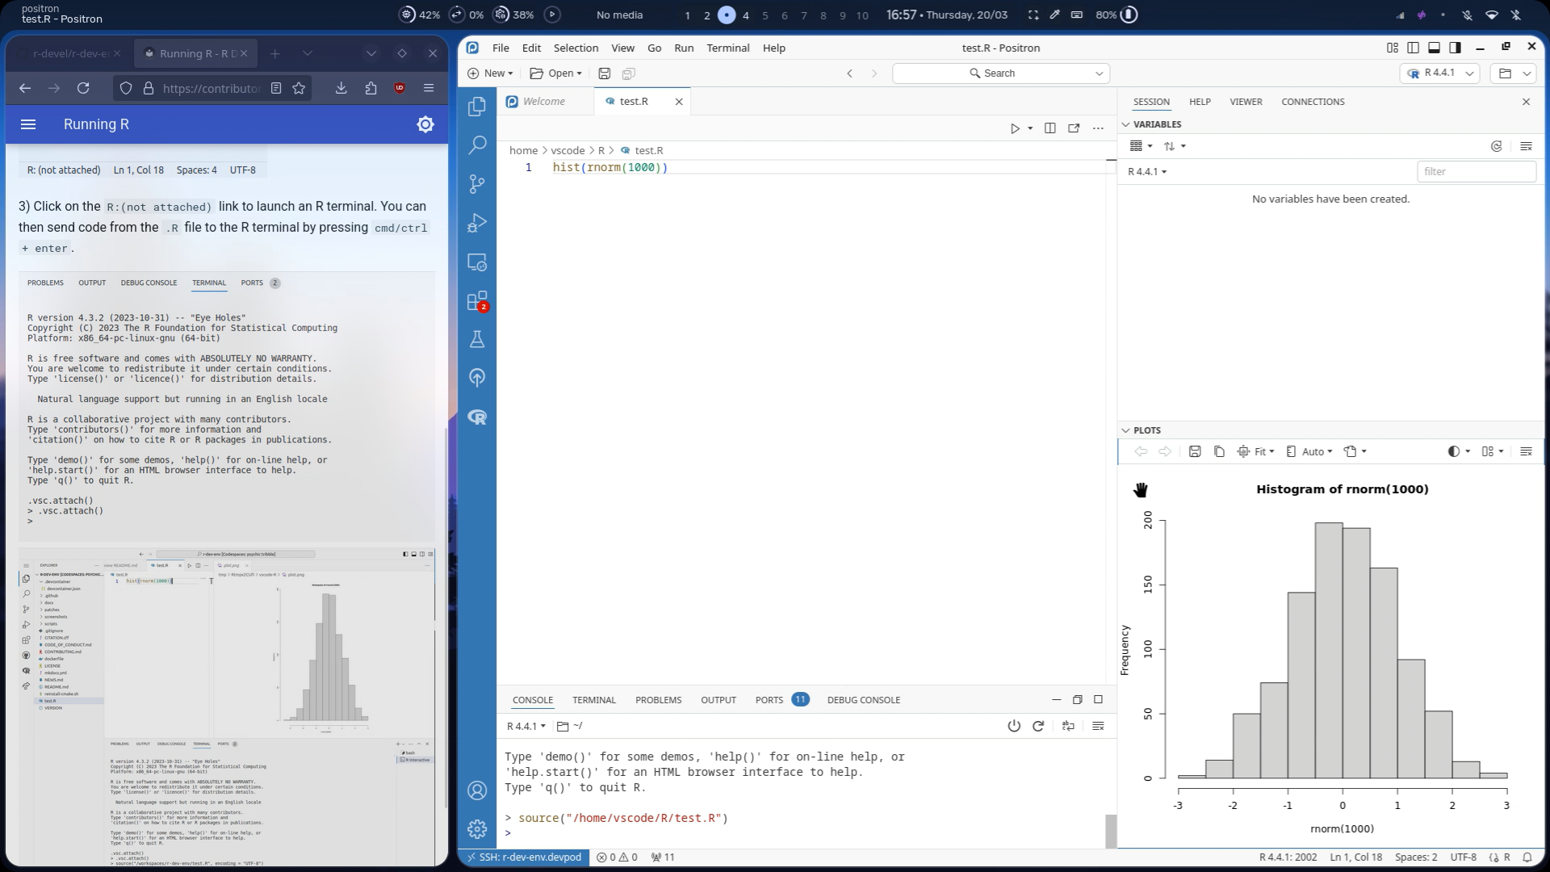
Task: Open Accounts icon in activity bar
Action: click(x=477, y=790)
